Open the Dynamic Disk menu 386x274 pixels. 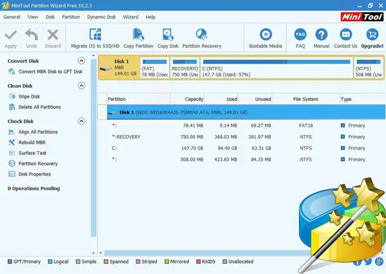click(101, 17)
